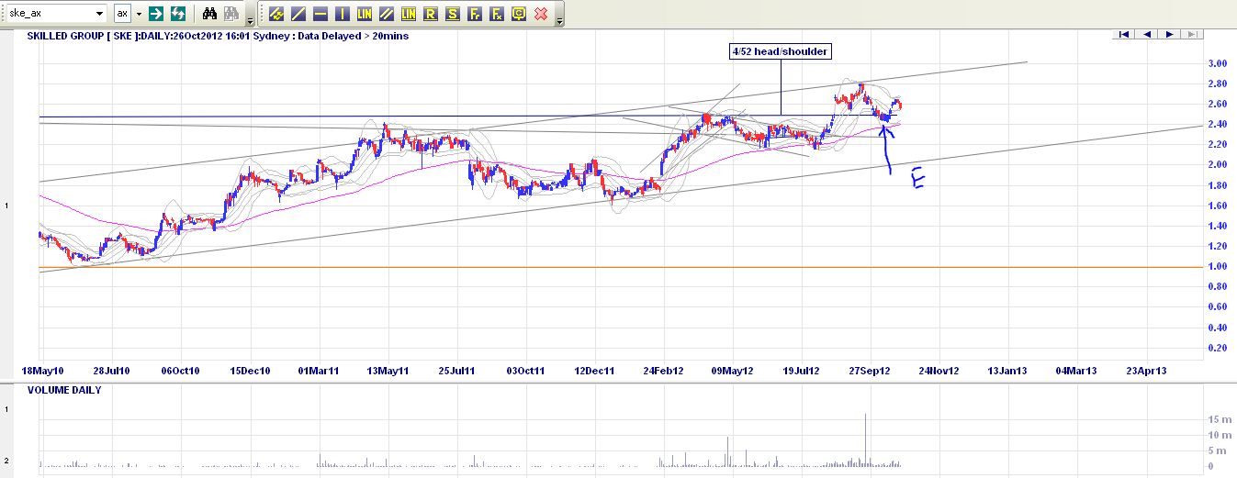Select the parallel lines channel tool
This screenshot has height=478, width=1237.
[x=387, y=14]
